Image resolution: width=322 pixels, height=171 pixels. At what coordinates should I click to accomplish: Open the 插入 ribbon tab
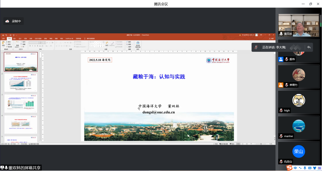coord(15,38)
